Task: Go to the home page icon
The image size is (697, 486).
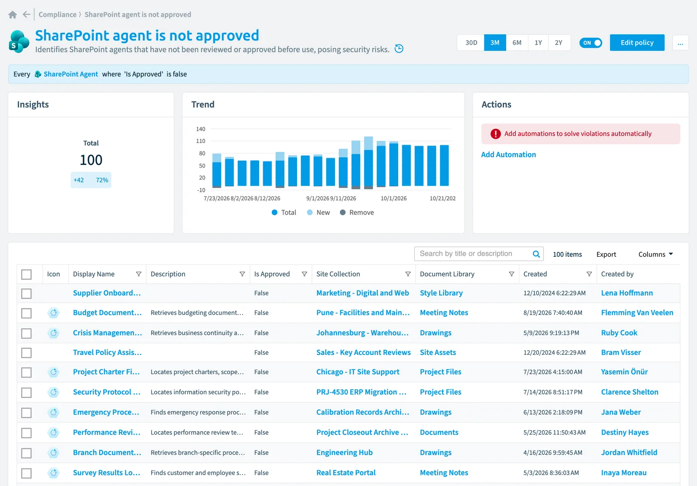Action: [x=13, y=15]
